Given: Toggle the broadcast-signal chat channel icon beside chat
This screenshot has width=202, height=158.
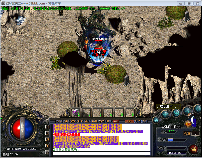Looking at the screenshot, I should [x=47, y=152].
